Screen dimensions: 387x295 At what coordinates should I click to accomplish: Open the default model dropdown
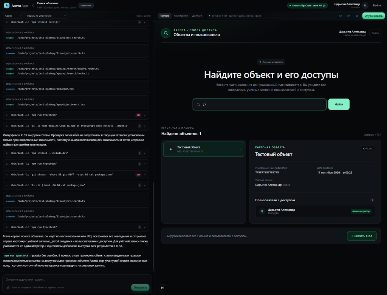click(x=46, y=16)
